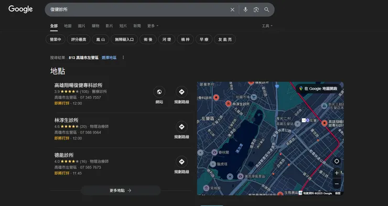Click the 813 高雄市左營區 location text
The width and height of the screenshot is (388, 206).
click(84, 58)
